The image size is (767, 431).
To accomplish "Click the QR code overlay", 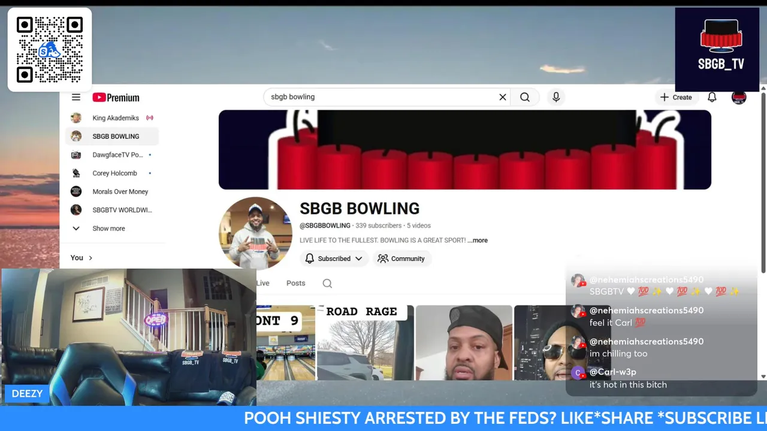I will click(50, 50).
